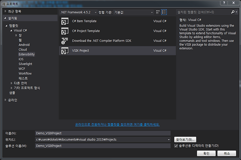The image size is (241, 160).
Task: Select Download the .NET Compiler Platform SDK
Action: click(117, 41)
